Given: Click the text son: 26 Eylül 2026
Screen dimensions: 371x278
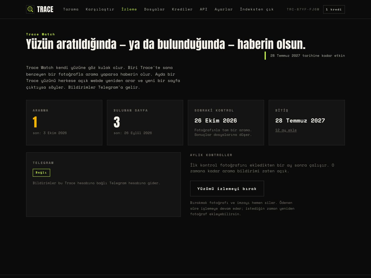Looking at the screenshot, I should coord(133,133).
